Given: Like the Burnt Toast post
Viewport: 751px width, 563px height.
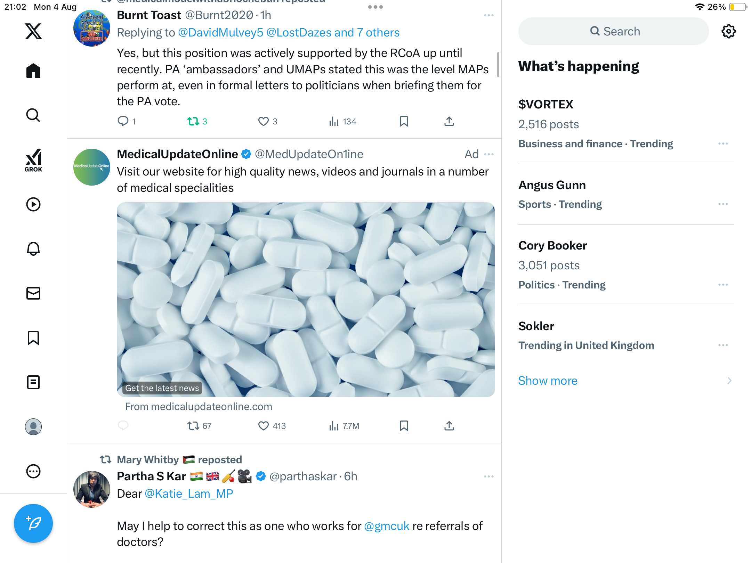Looking at the screenshot, I should pos(264,121).
